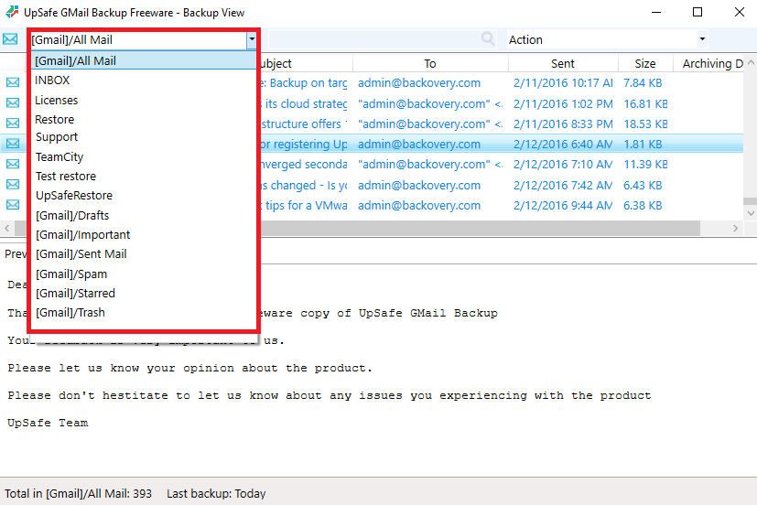Click 'Total in [Gmail]/All Mail: 393' status
Image resolution: width=757 pixels, height=505 pixels.
[78, 493]
